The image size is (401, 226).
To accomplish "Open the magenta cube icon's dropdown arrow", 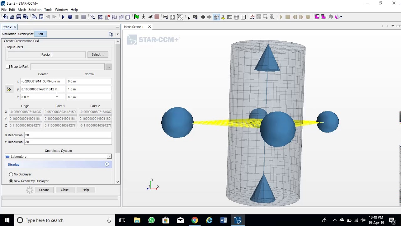I will click(341, 17).
